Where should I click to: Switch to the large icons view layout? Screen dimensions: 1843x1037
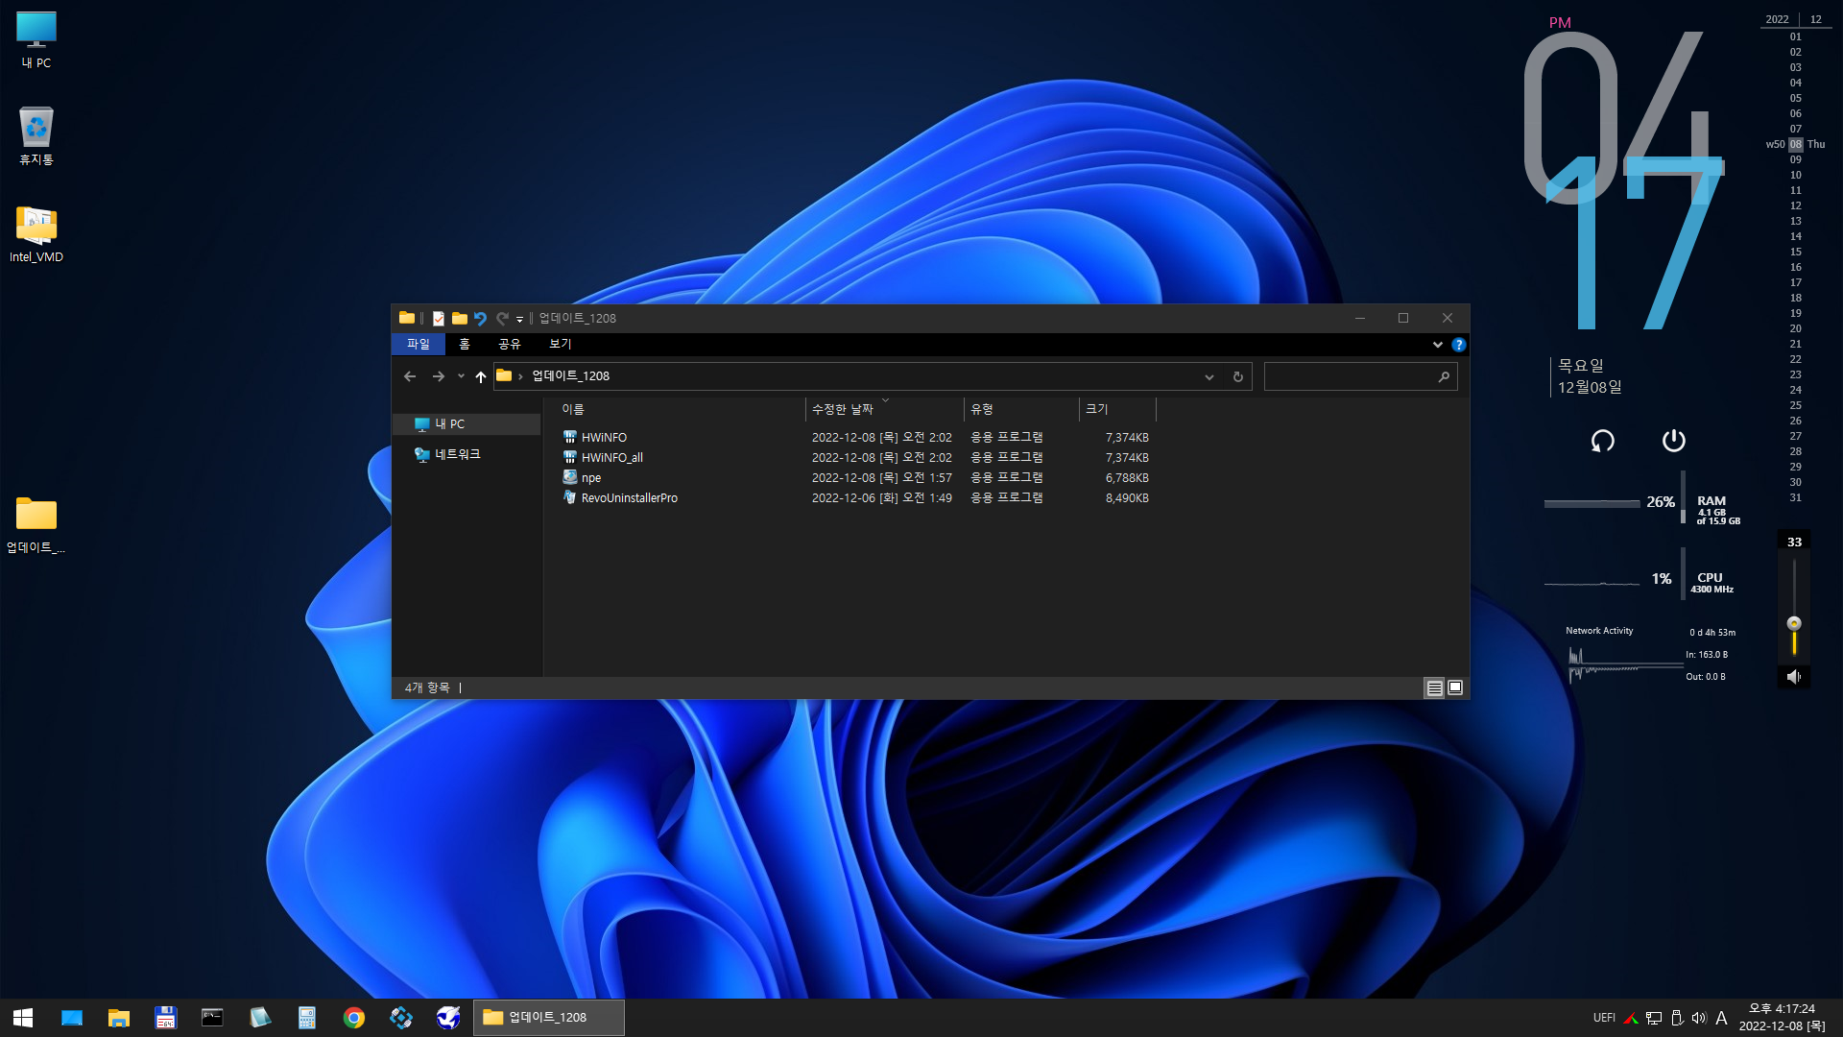(1455, 687)
